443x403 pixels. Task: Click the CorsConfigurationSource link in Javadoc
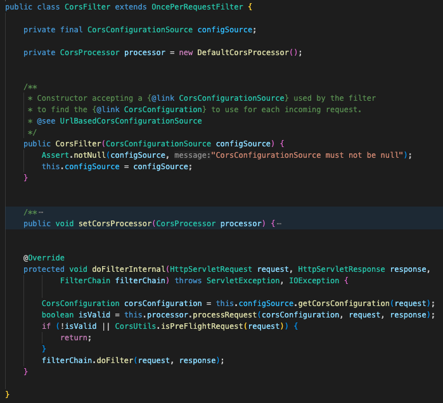point(231,98)
